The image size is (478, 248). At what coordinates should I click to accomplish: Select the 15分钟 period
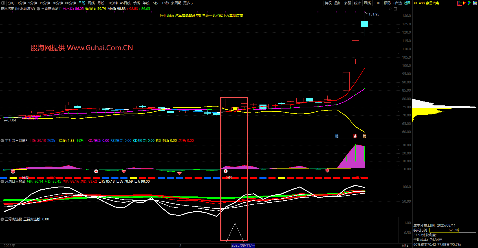tap(45, 3)
